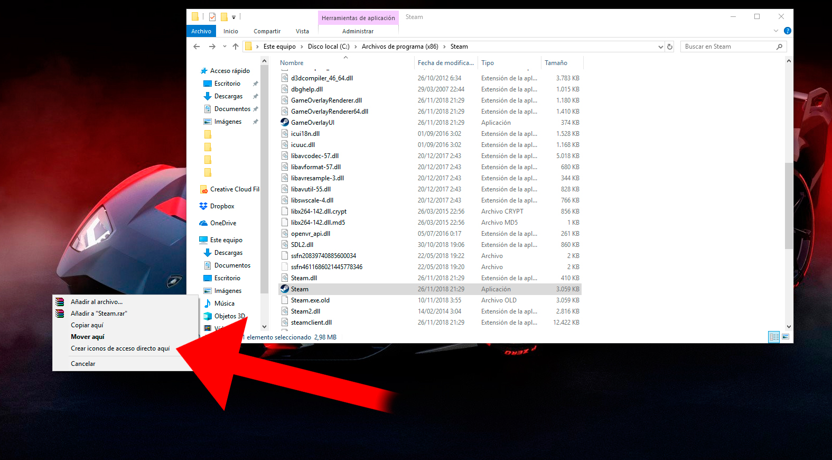Image resolution: width=832 pixels, height=460 pixels.
Task: Click Archivos de programa (x86) in breadcrumb
Action: pos(400,47)
